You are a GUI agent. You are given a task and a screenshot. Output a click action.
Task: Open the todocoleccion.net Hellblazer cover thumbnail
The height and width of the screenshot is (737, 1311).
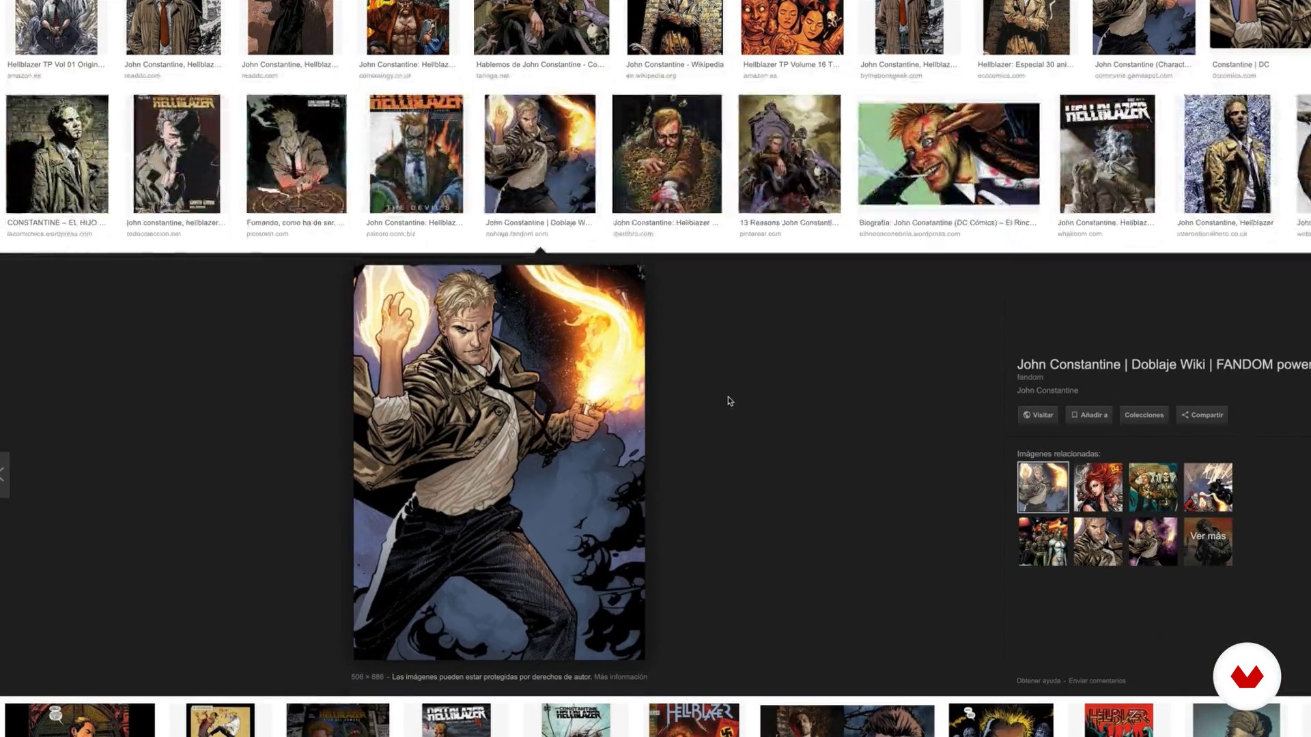pos(177,154)
